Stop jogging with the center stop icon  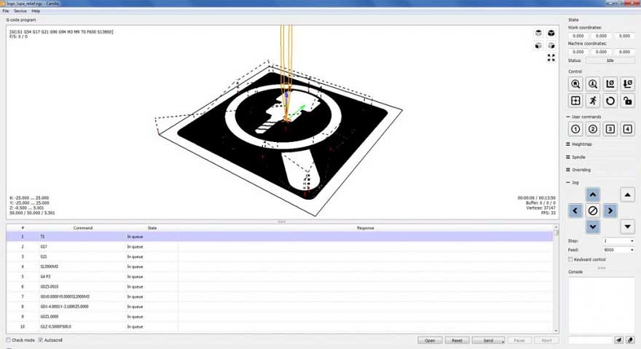click(593, 211)
